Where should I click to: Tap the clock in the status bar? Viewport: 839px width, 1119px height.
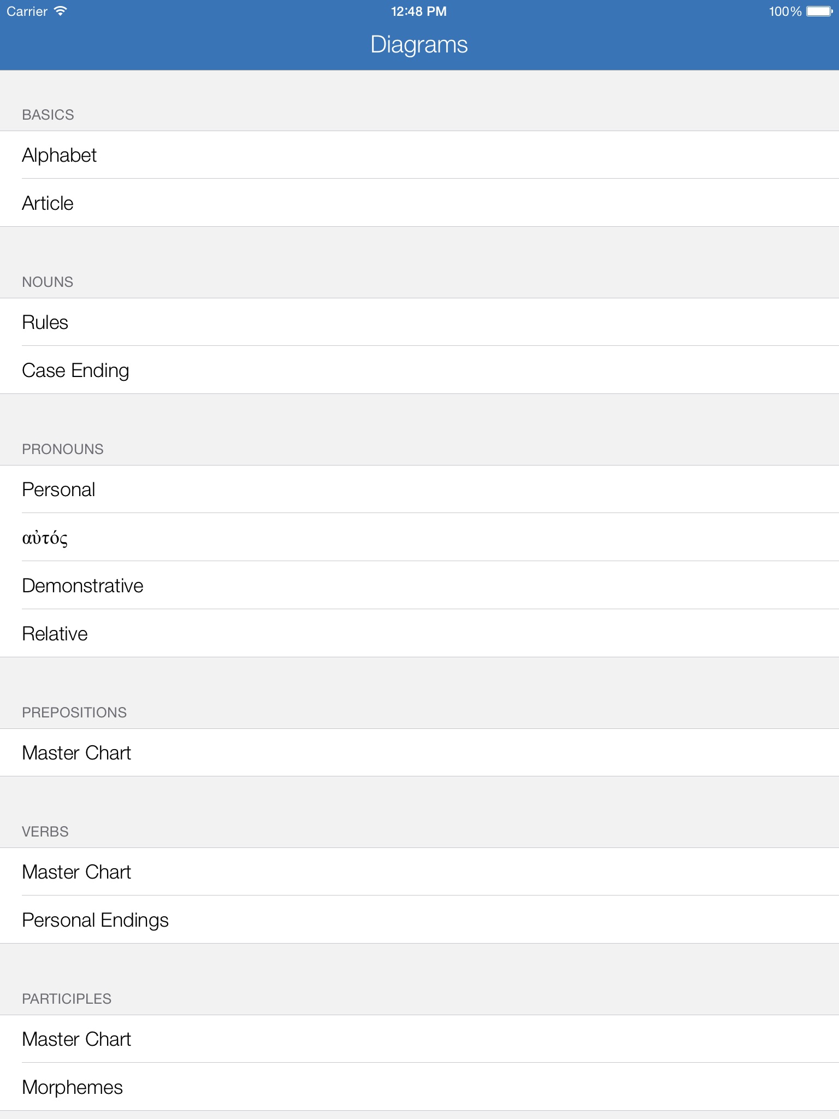tap(419, 11)
